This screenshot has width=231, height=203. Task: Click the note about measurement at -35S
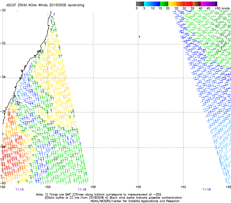(117, 195)
